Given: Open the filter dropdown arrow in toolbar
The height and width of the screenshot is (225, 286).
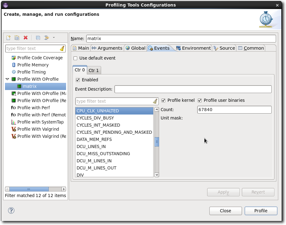Looking at the screenshot, I should (54, 38).
